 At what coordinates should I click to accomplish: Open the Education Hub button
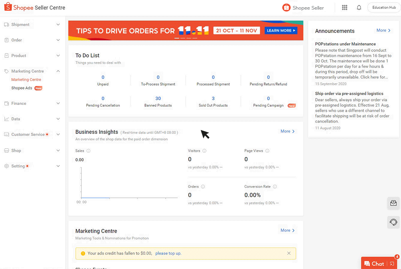(384, 8)
